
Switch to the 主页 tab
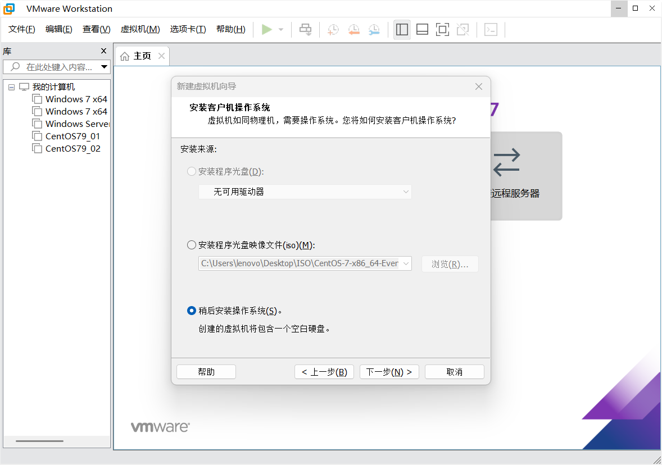point(142,56)
